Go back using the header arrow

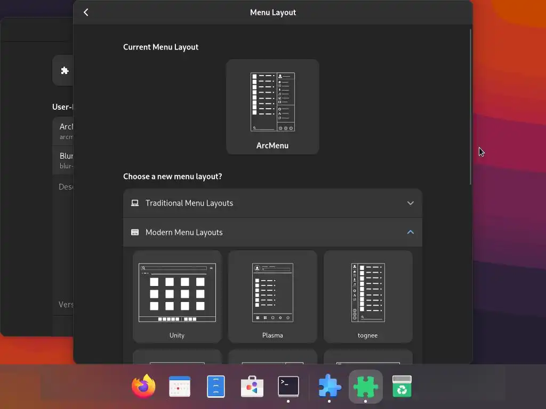[x=86, y=13]
